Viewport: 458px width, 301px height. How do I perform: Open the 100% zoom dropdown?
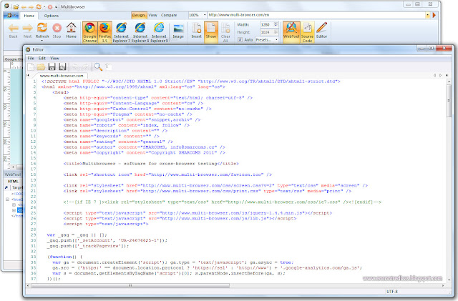click(205, 15)
